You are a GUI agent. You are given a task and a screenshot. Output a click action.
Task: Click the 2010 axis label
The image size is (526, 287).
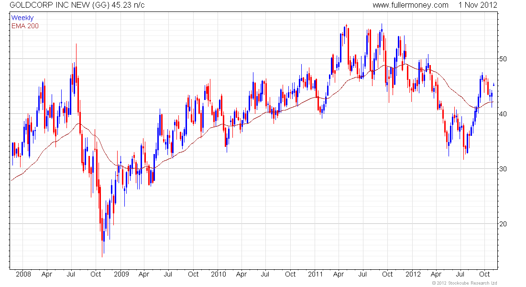tap(219, 274)
